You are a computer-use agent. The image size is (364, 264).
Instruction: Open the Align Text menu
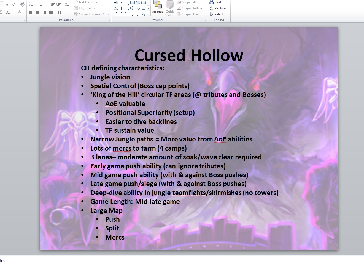pos(84,8)
